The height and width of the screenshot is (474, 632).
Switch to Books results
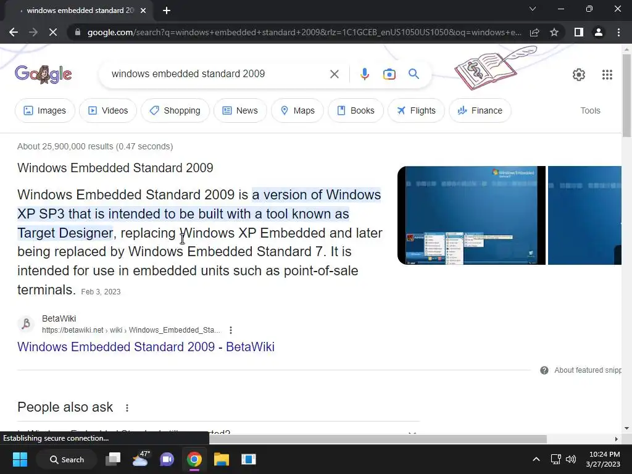(355, 110)
